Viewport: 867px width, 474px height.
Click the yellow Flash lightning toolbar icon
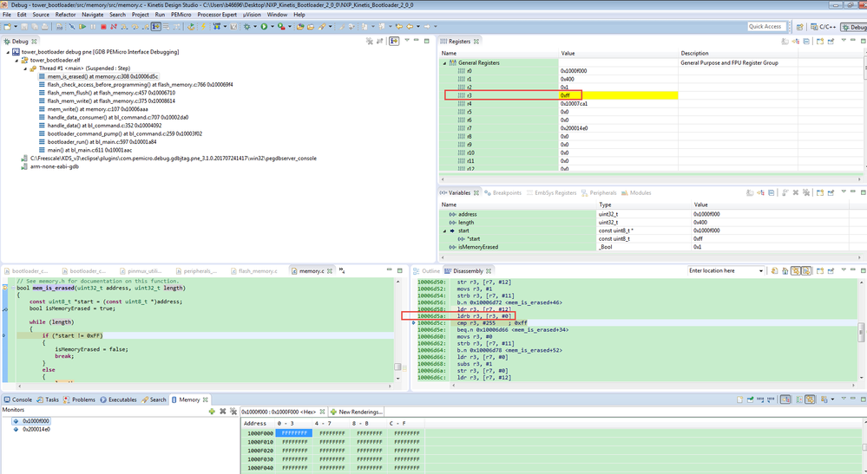click(x=203, y=27)
